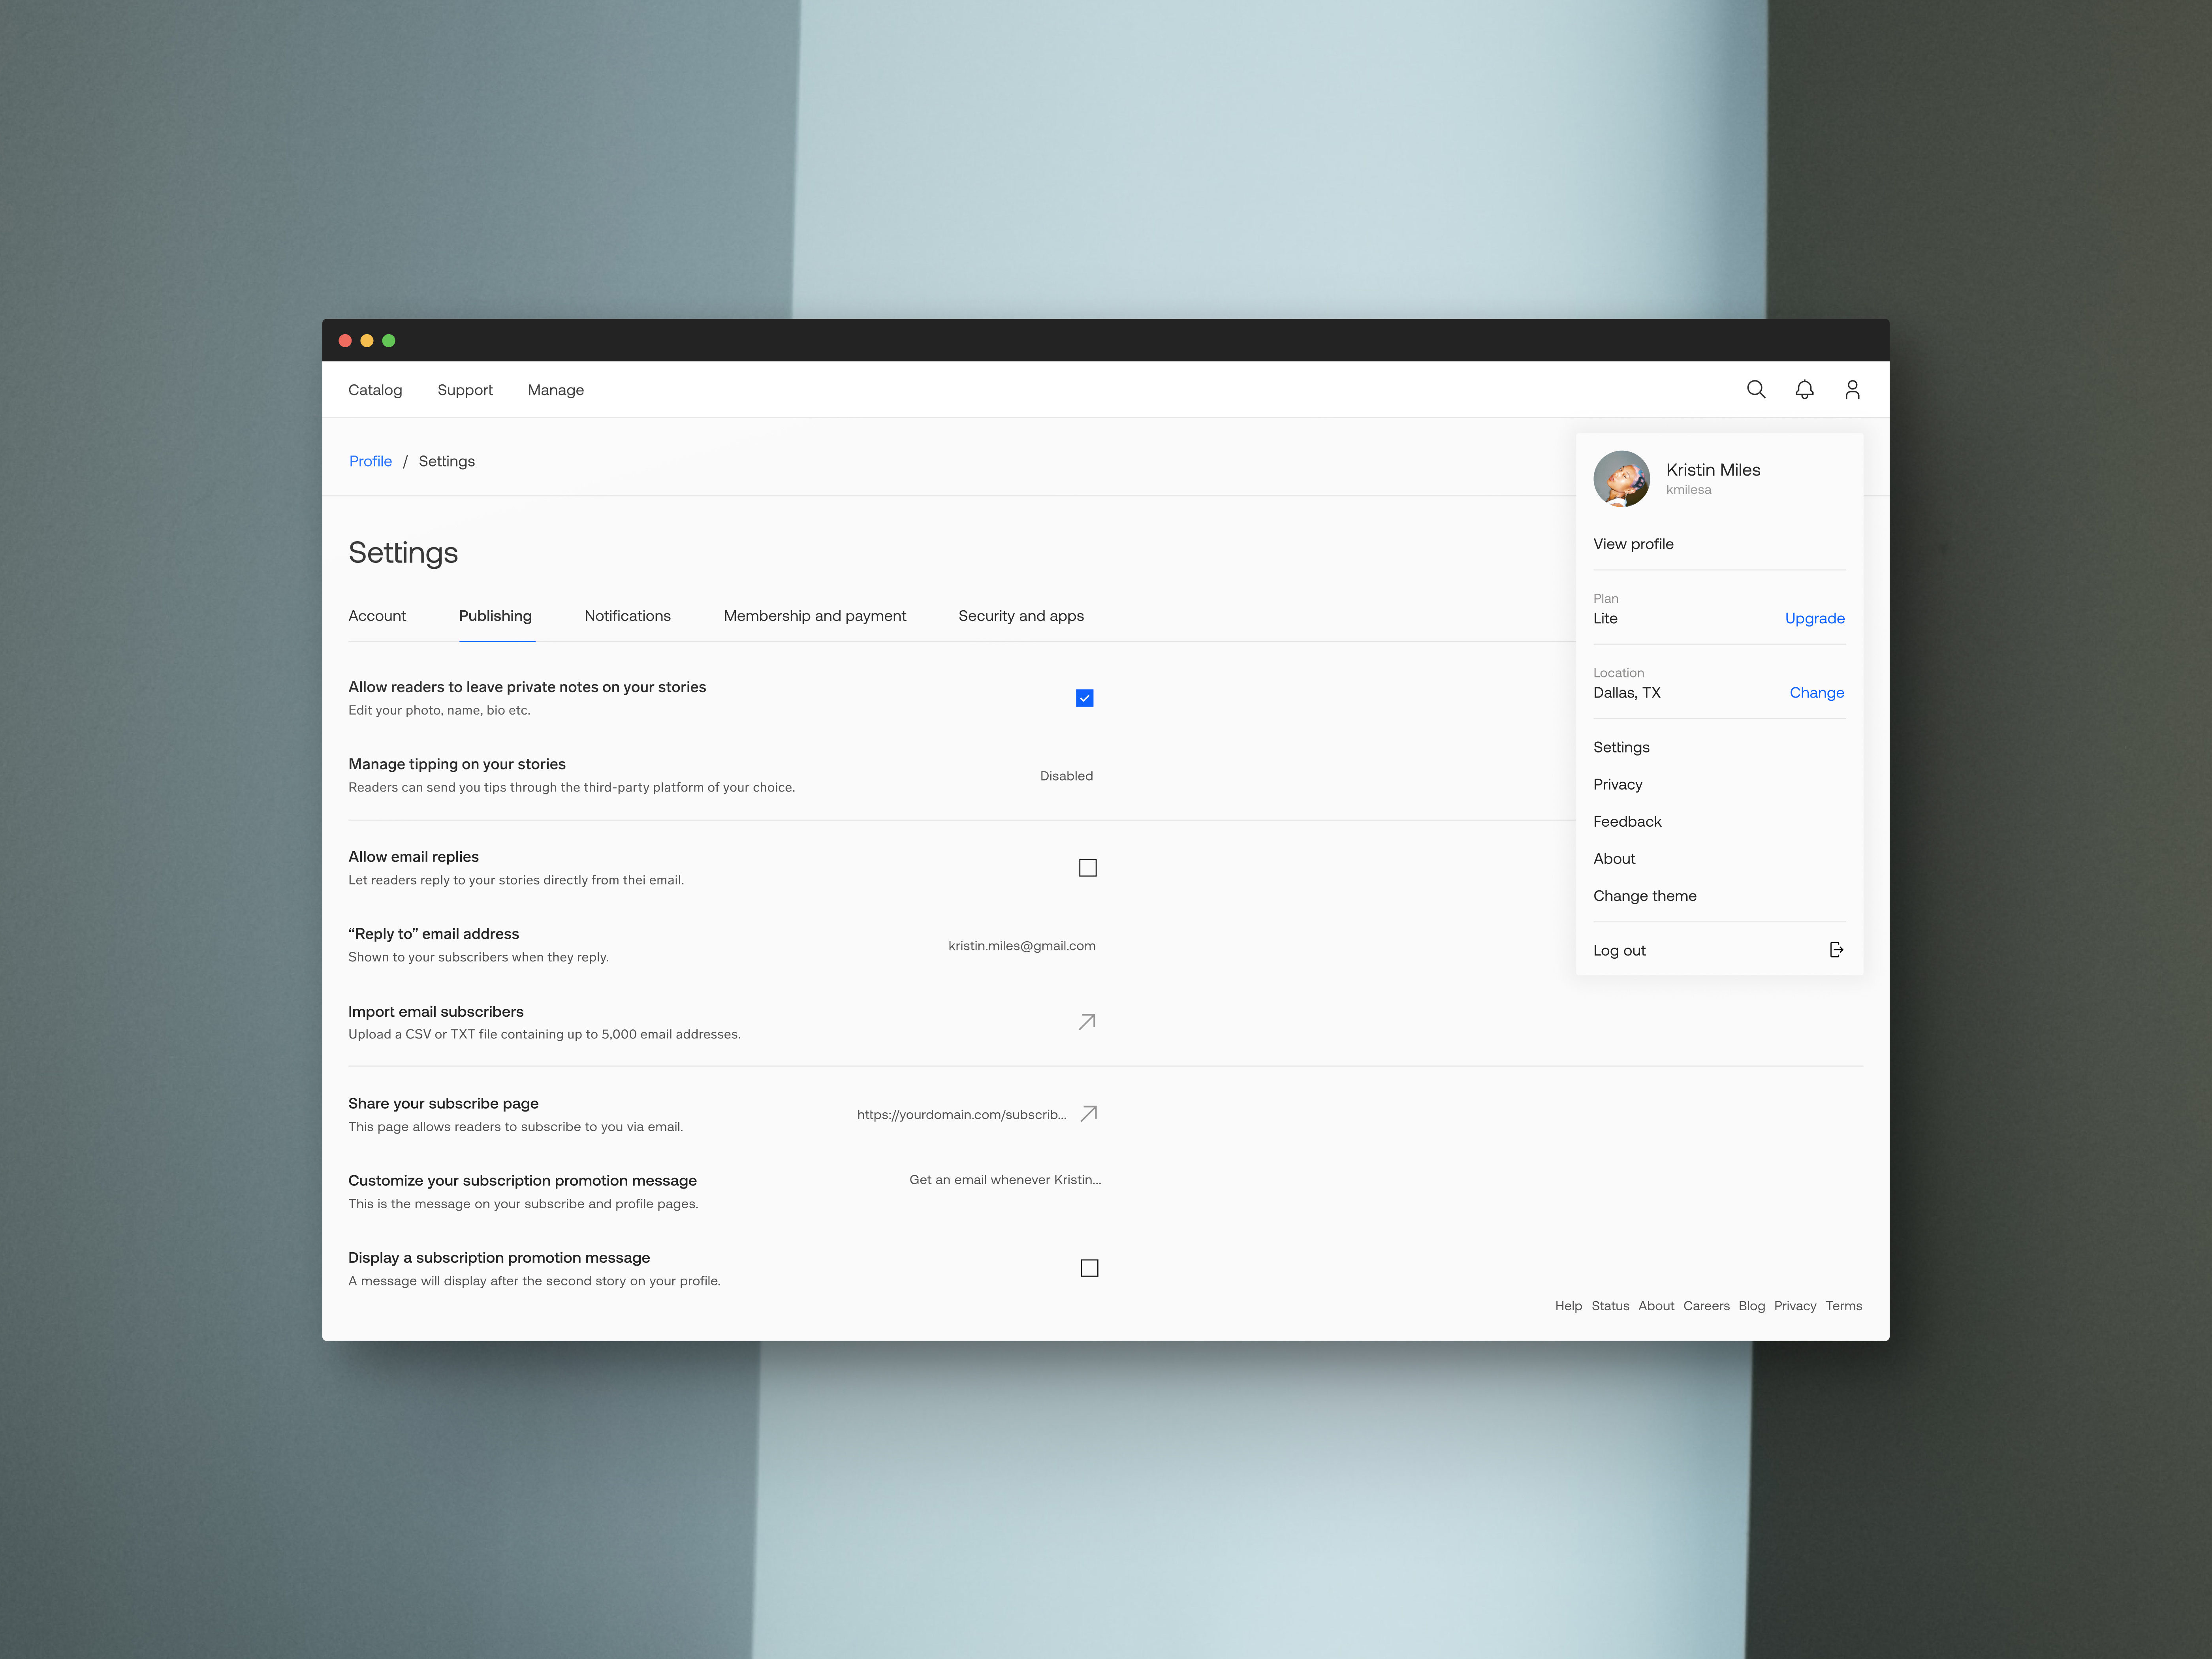2212x1659 pixels.
Task: Open the Security and apps tab
Action: (x=1021, y=616)
